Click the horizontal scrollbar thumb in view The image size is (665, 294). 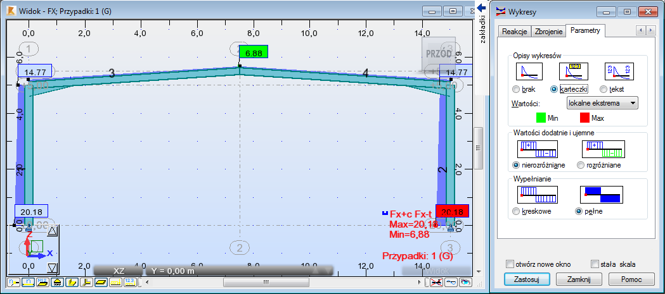[266, 282]
